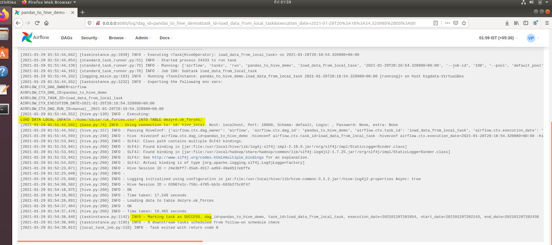The width and height of the screenshot is (552, 245).
Task: Open a new browser tab
Action: (82, 12)
